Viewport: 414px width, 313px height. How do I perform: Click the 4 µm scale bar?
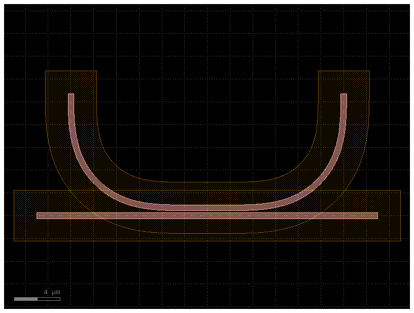37,299
